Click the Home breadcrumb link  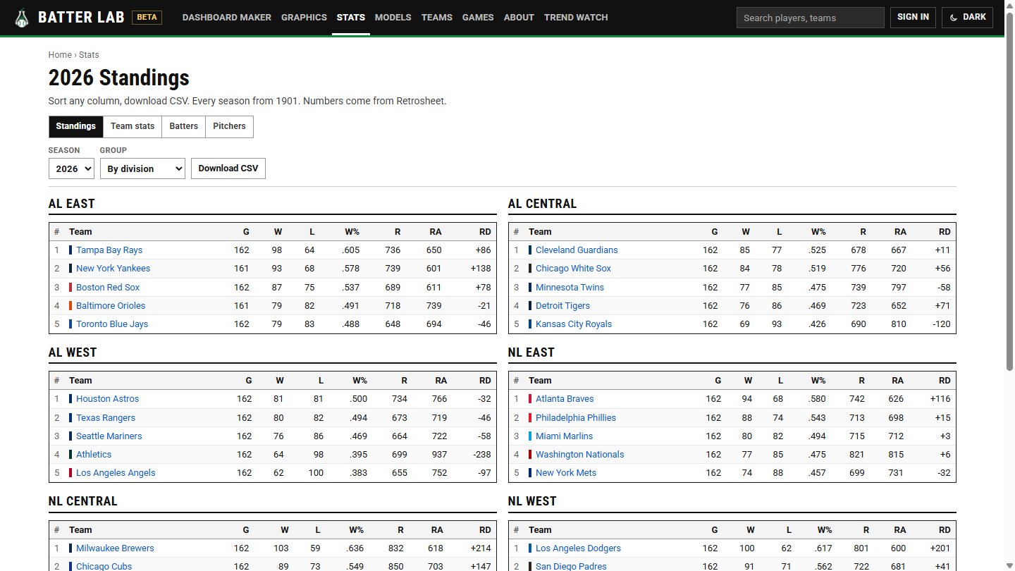(x=60, y=55)
